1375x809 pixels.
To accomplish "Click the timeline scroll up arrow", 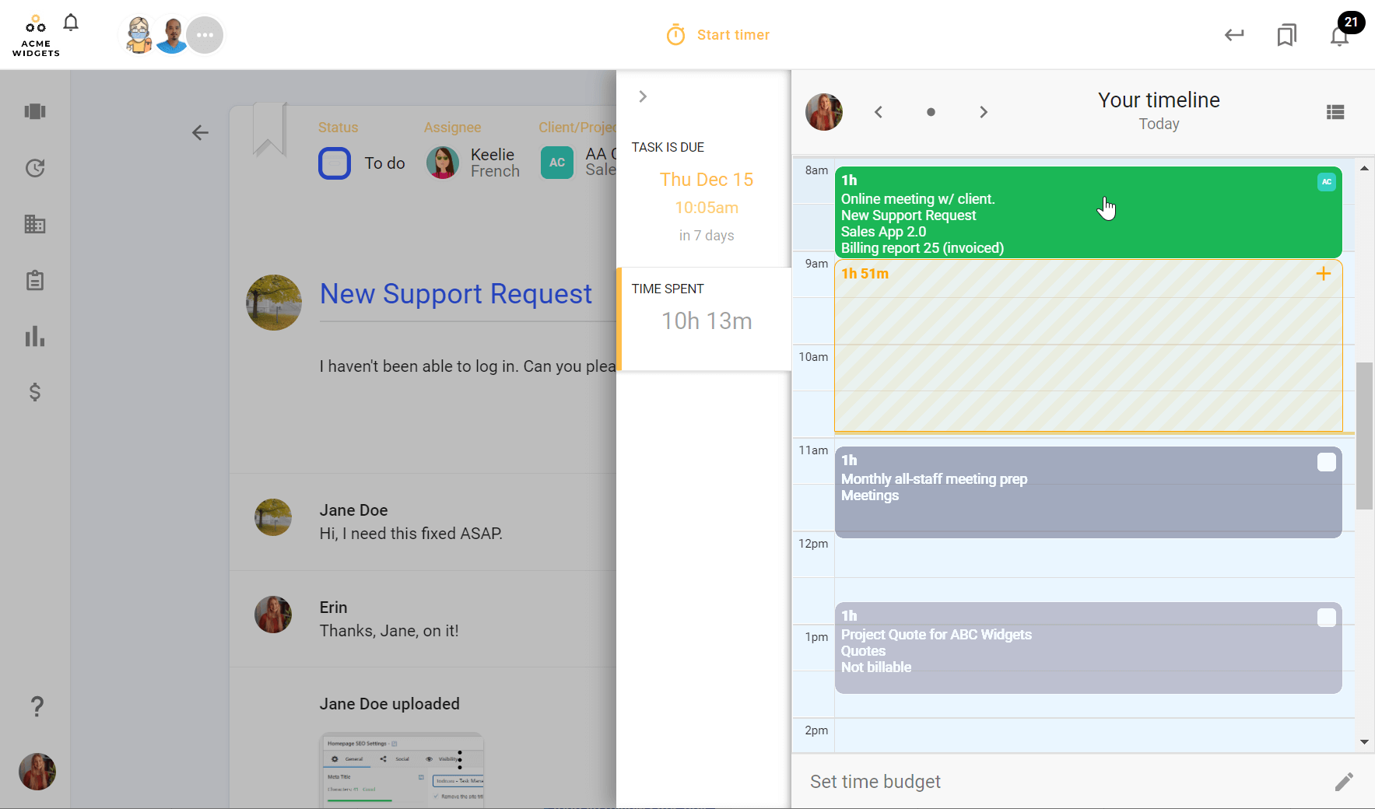I will [1364, 168].
